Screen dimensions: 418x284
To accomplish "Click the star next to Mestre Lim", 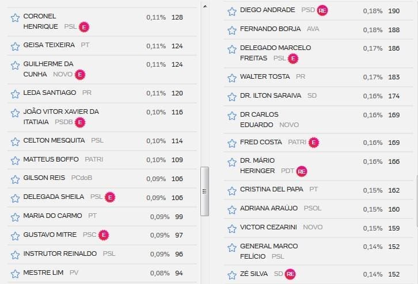I will [x=15, y=274].
